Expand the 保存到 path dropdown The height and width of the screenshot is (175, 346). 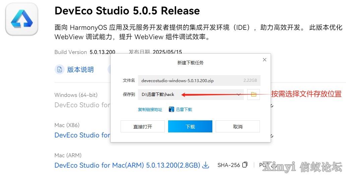tap(238, 95)
